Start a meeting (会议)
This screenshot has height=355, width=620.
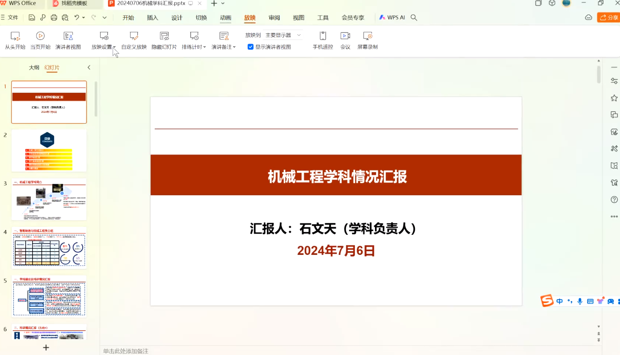tap(345, 40)
